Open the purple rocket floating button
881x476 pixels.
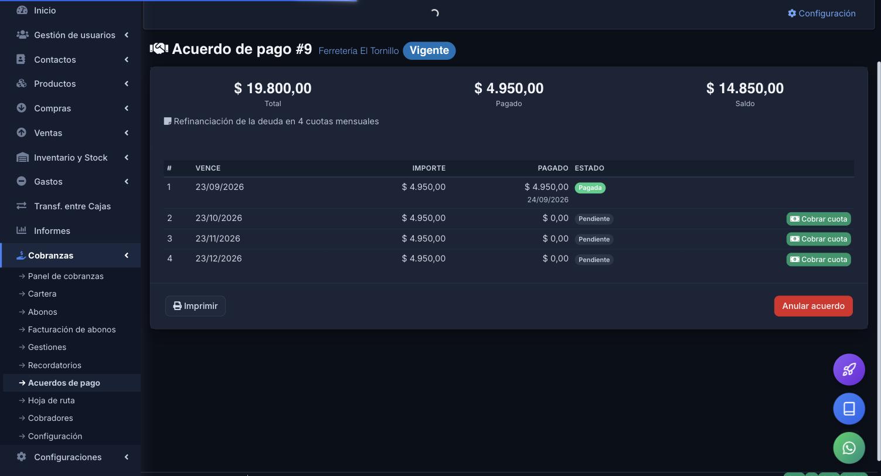point(849,369)
